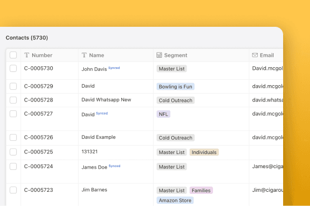
Task: Click the Synced badge in the C-0005727 row
Action: click(102, 113)
